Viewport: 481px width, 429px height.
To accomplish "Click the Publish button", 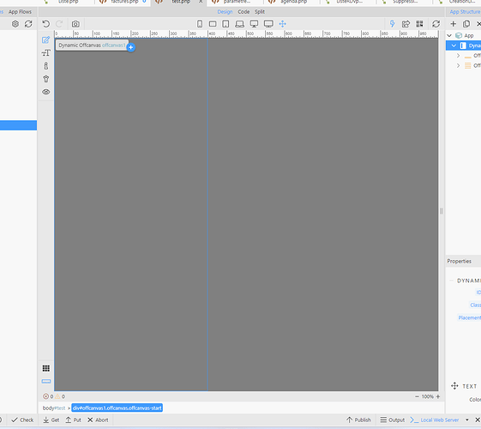I will [x=358, y=420].
